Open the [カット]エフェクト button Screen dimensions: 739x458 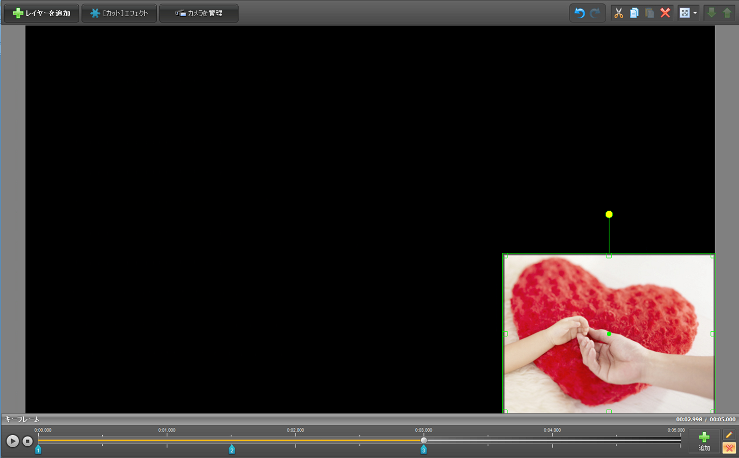tap(119, 13)
